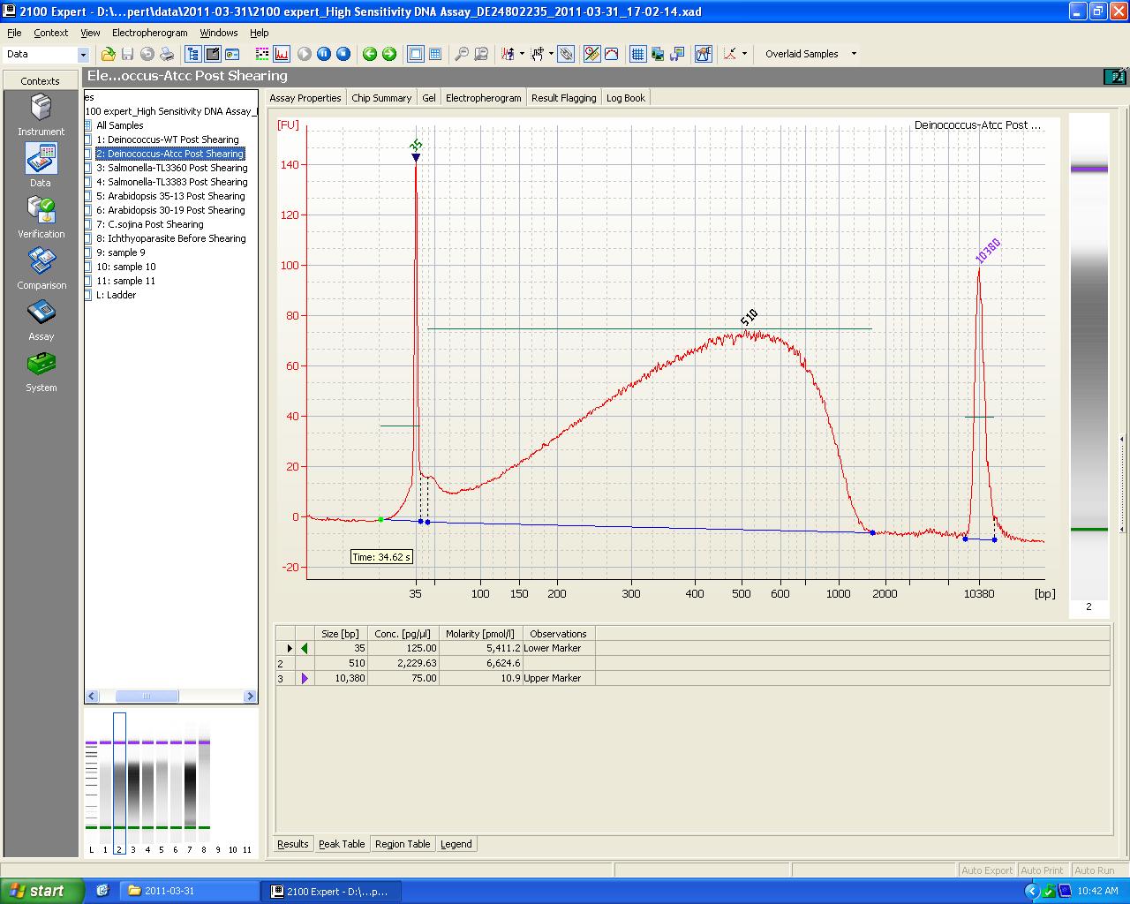Open the Region Table tab
This screenshot has height=904, width=1130.
click(x=403, y=844)
